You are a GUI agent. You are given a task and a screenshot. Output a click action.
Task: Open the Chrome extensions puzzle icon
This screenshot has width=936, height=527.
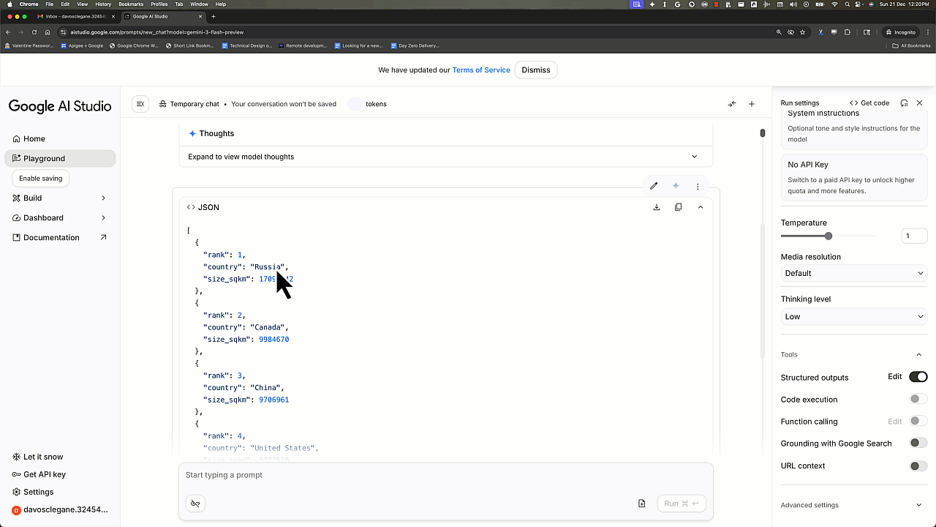click(x=848, y=32)
